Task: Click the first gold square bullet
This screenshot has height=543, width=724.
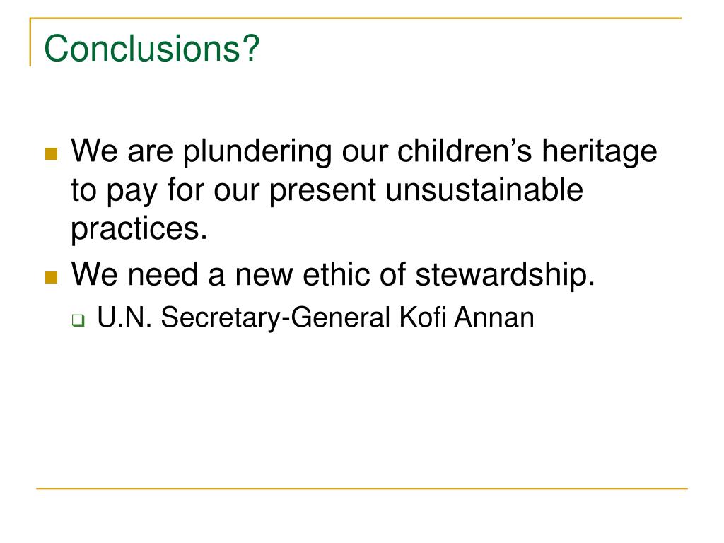Action: pyautogui.click(x=51, y=153)
